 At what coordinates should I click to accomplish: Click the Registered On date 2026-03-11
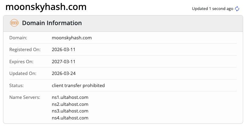(x=64, y=50)
